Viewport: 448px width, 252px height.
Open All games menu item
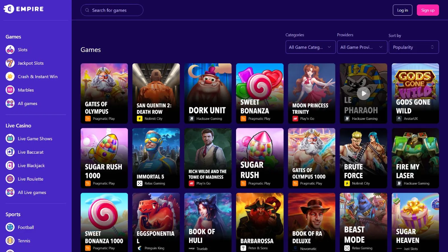click(x=27, y=103)
